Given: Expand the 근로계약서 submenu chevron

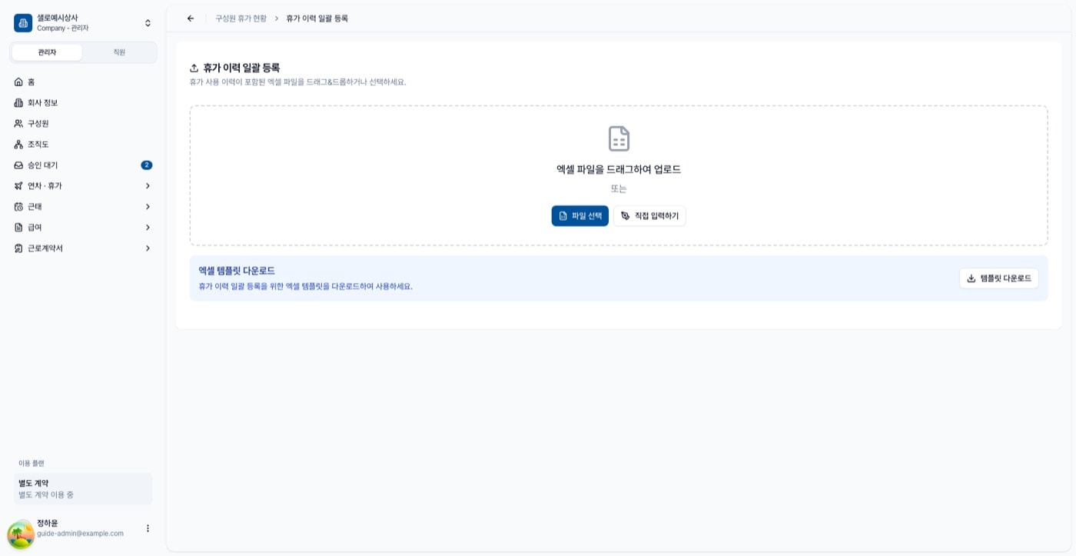Looking at the screenshot, I should tap(148, 248).
